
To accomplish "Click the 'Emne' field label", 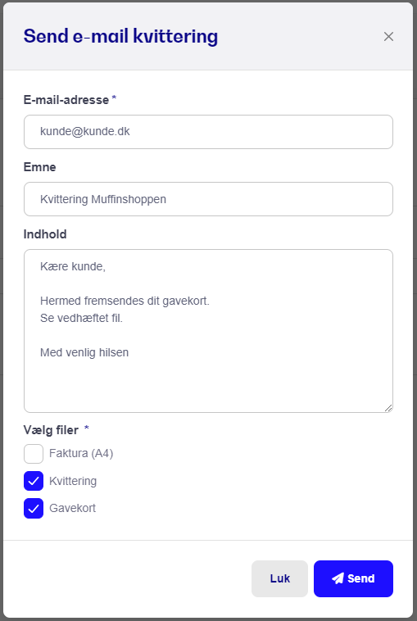I will tap(39, 167).
